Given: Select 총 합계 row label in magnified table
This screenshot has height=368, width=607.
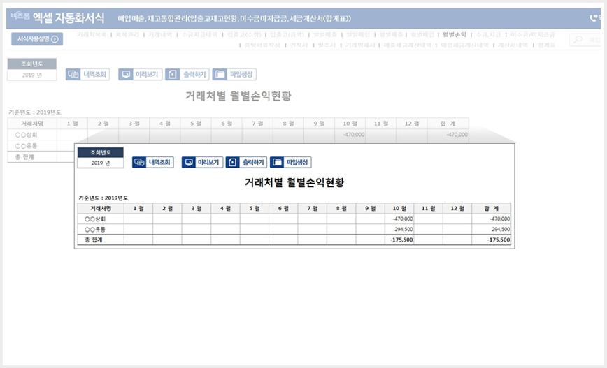Looking at the screenshot, I should (x=93, y=240).
